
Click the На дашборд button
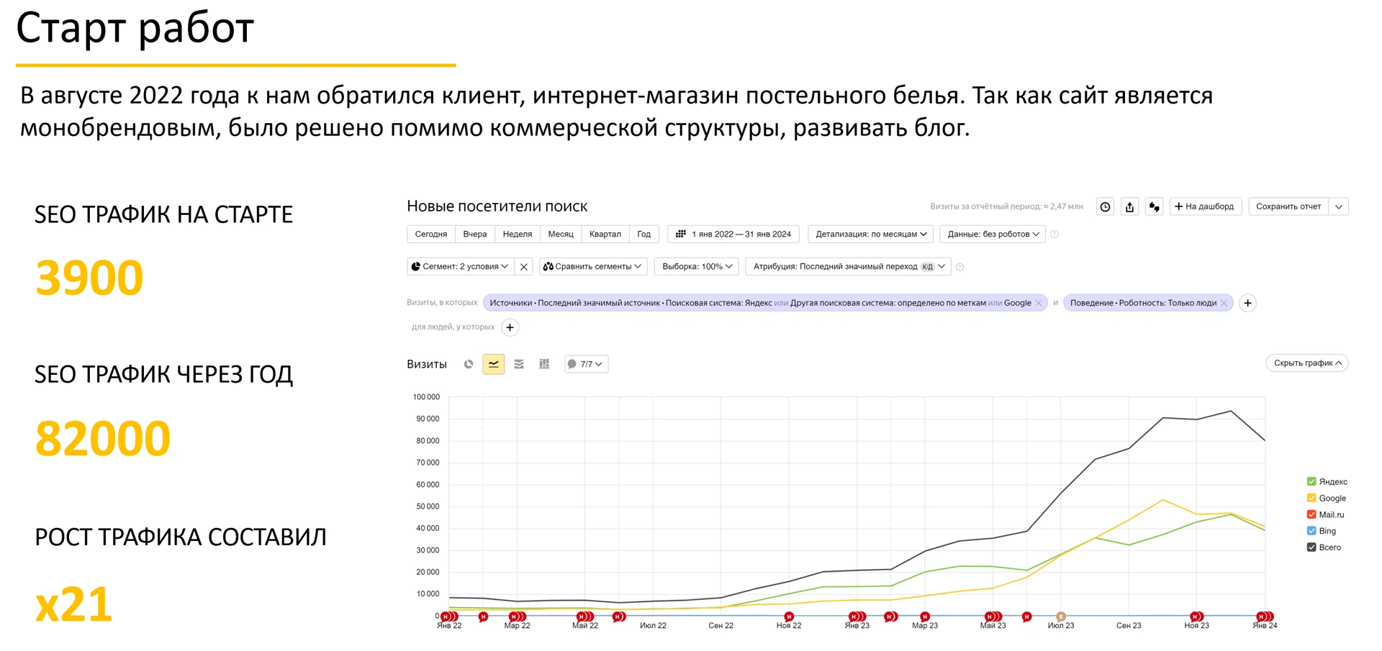1206,207
